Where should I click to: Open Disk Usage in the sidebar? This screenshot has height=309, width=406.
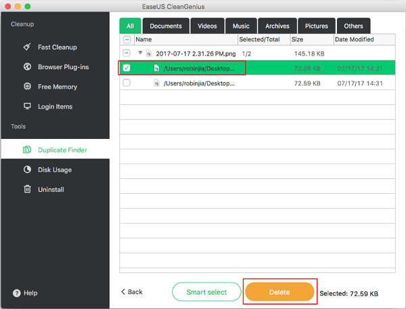pyautogui.click(x=55, y=169)
